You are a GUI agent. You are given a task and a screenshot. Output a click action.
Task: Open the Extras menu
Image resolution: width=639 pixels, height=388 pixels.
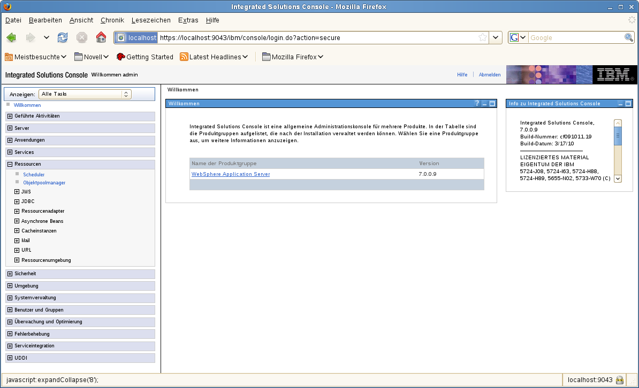pyautogui.click(x=188, y=20)
